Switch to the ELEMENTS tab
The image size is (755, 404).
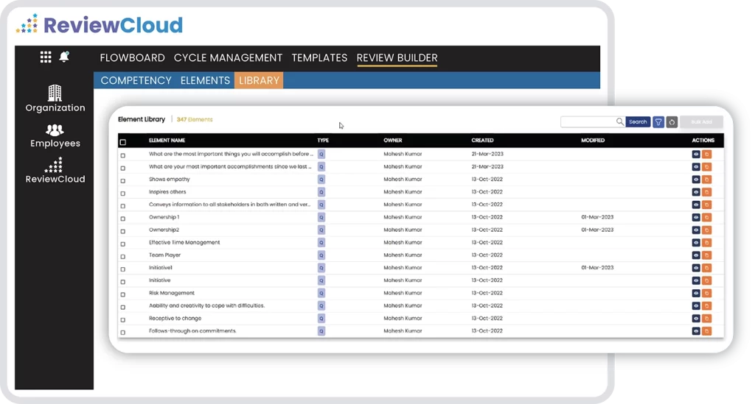[205, 80]
